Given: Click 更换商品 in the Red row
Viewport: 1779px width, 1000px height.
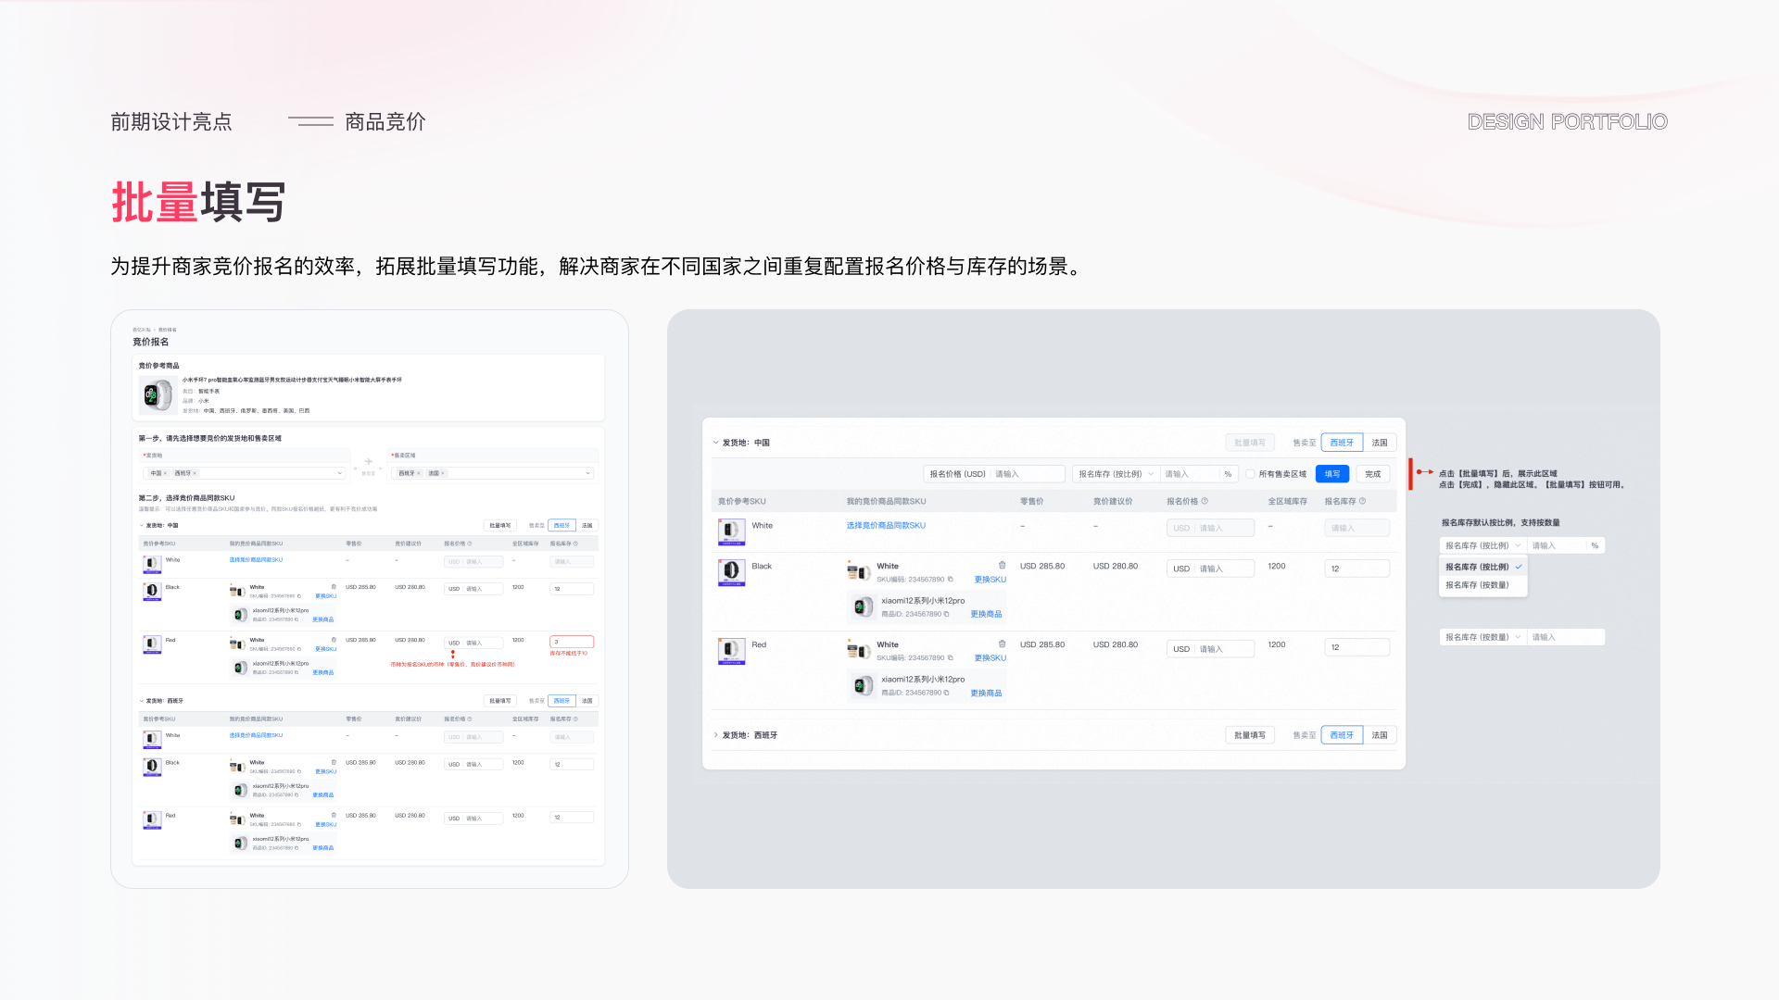Looking at the screenshot, I should (x=986, y=693).
